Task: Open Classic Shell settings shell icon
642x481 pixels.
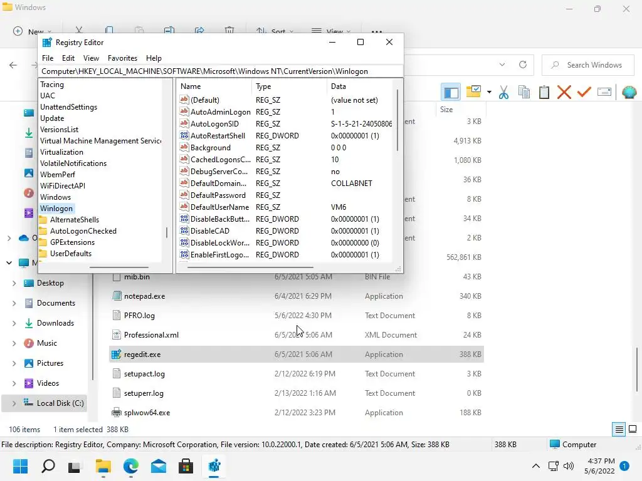Action: [x=629, y=92]
